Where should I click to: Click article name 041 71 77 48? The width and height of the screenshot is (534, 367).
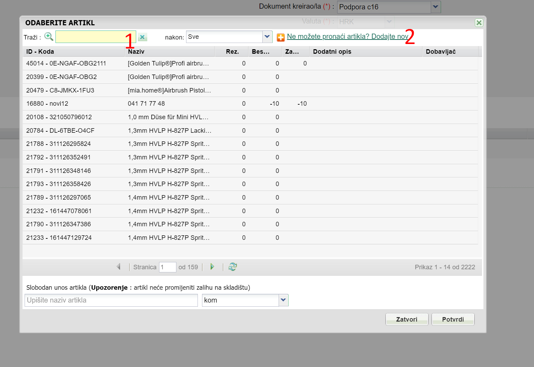pyautogui.click(x=146, y=104)
